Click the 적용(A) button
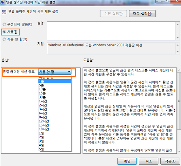Screen dimensions: 181x166 click(170, 161)
